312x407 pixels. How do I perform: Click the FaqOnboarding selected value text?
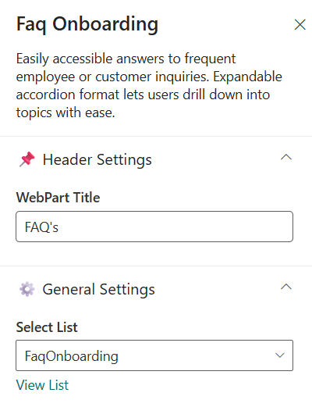pos(72,356)
